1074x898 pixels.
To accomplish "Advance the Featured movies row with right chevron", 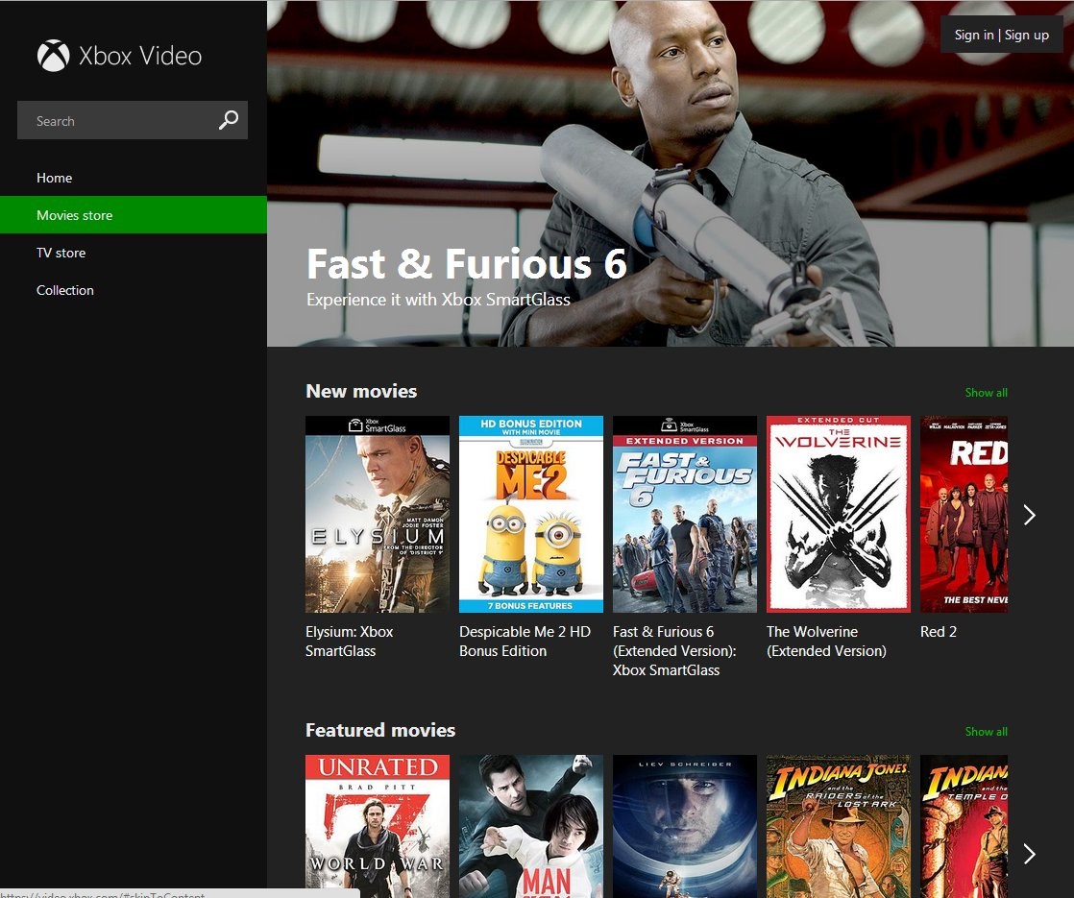I will pyautogui.click(x=1029, y=854).
